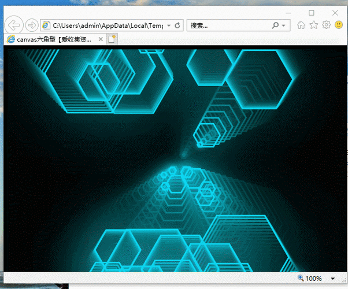Expand the address bar history dropdown
348x289 pixels.
tap(169, 25)
